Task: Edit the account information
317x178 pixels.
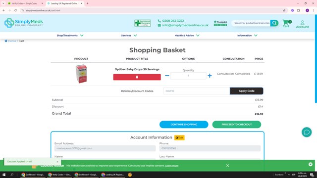Action: (x=179, y=137)
